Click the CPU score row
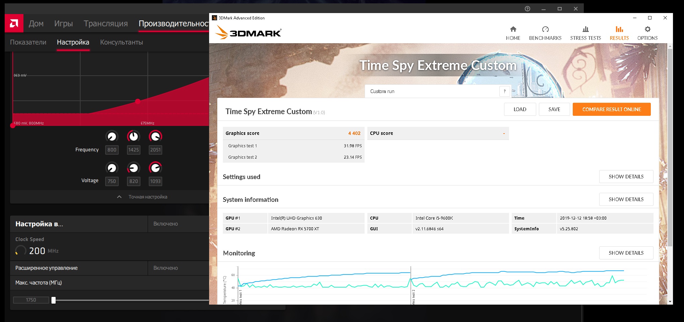This screenshot has width=684, height=322. point(438,133)
